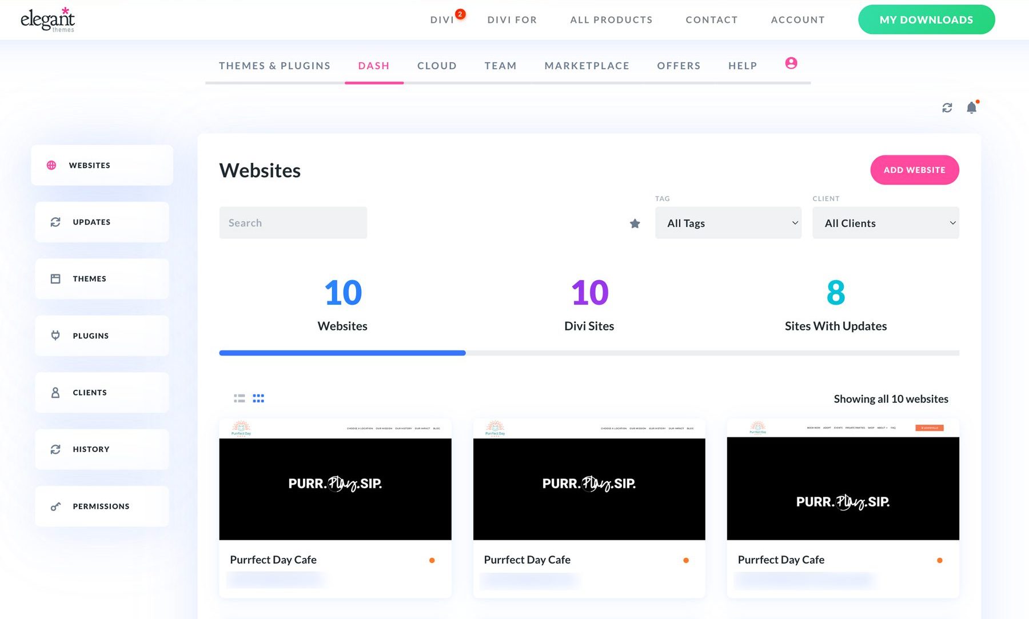Select the Updates icon in the sidebar
1029x619 pixels.
55,222
